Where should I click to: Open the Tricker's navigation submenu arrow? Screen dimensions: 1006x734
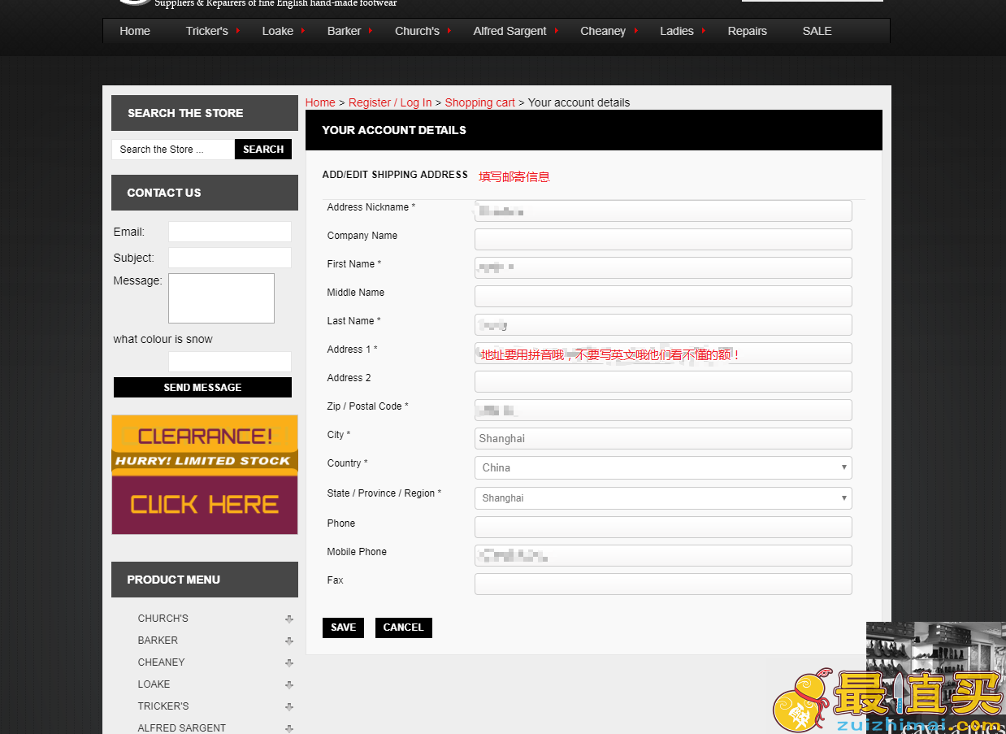(238, 30)
